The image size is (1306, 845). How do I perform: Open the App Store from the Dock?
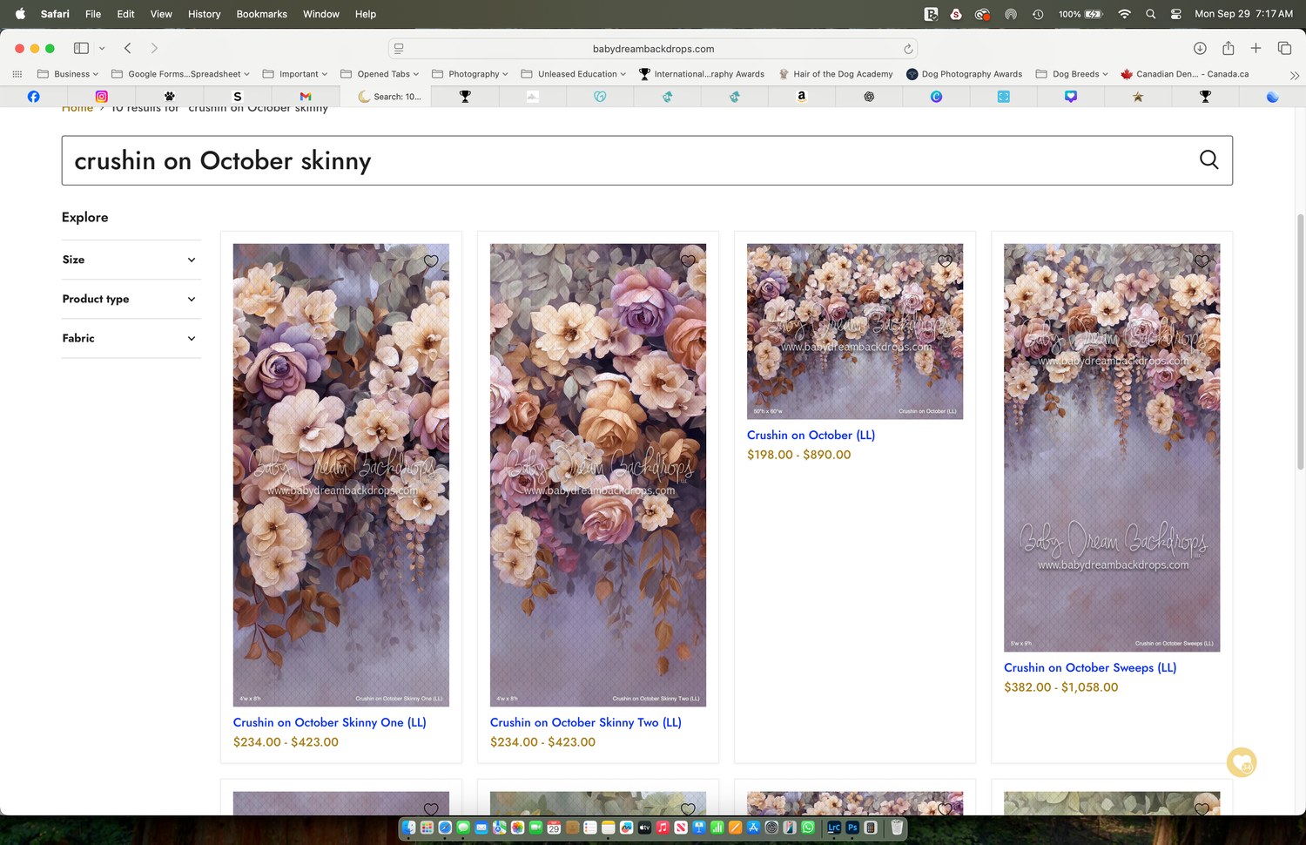coord(753,828)
